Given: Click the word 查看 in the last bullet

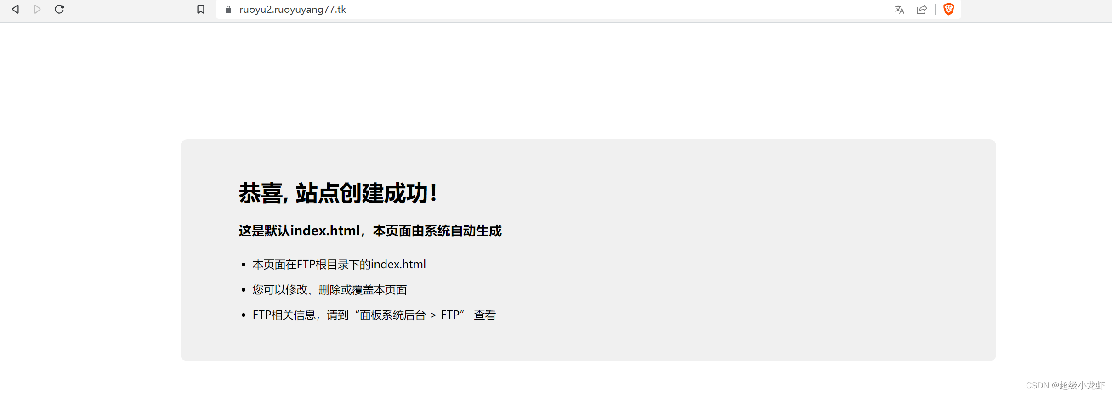Looking at the screenshot, I should pyautogui.click(x=485, y=315).
